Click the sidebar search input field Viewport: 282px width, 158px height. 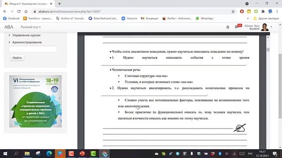tap(33, 49)
